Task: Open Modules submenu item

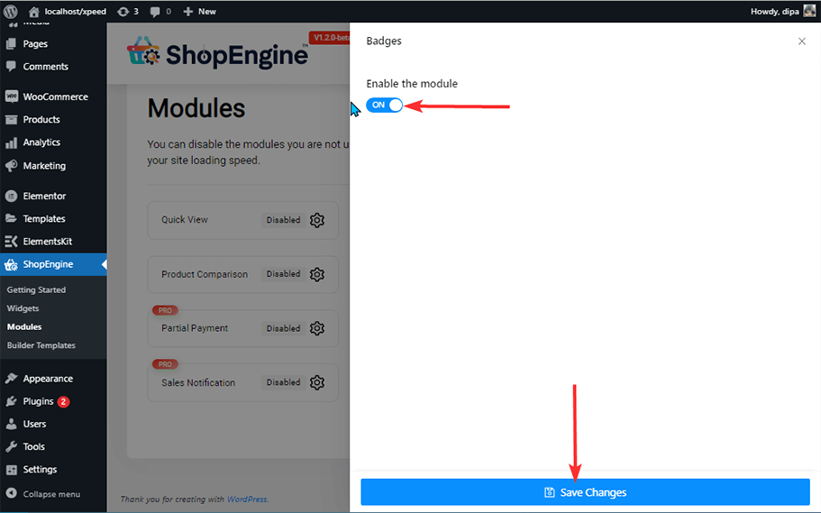Action: (24, 326)
